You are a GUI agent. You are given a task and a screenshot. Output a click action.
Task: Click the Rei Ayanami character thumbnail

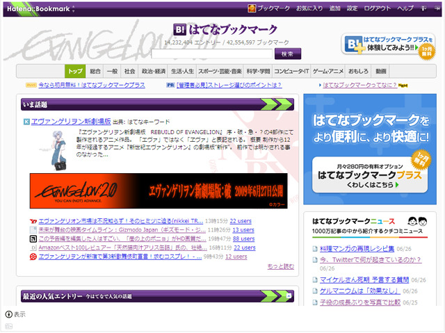click(x=59, y=150)
